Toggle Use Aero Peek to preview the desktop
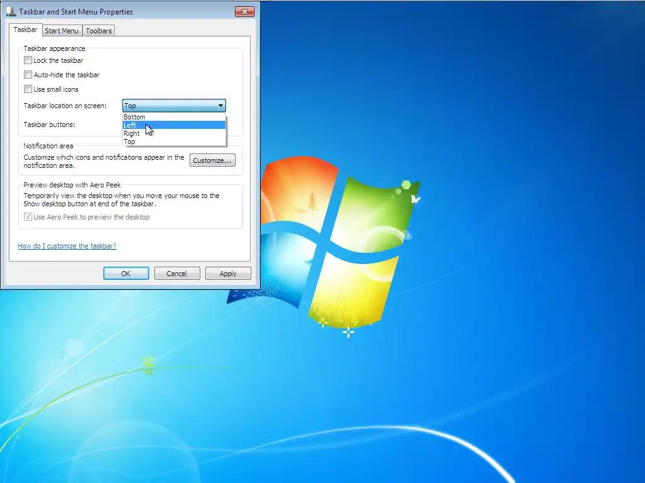The height and width of the screenshot is (483, 645). (x=28, y=217)
